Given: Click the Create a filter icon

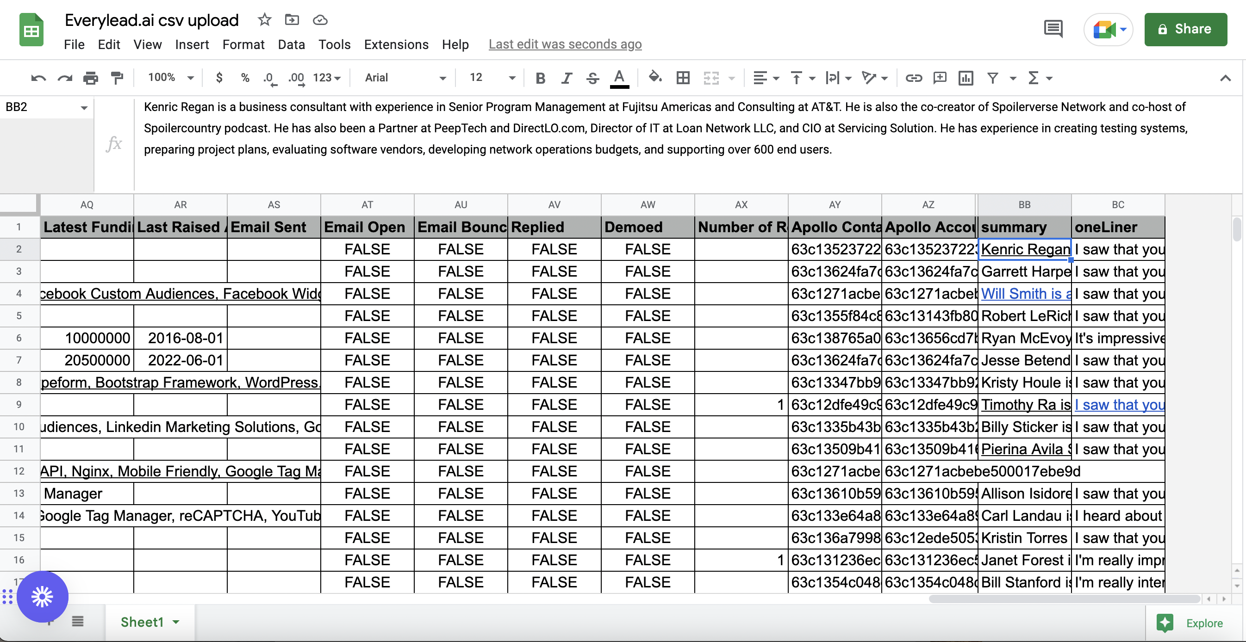Looking at the screenshot, I should click(992, 78).
